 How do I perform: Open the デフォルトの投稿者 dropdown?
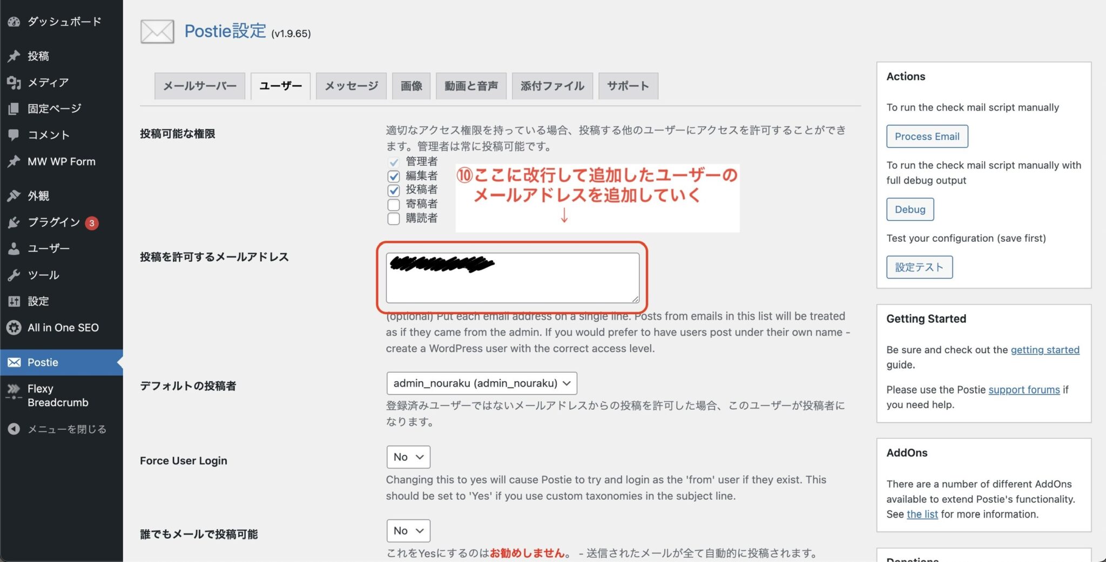[x=481, y=383]
